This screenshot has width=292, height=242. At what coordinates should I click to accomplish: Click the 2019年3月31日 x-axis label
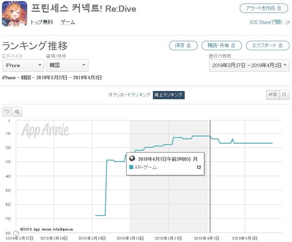click(x=168, y=238)
